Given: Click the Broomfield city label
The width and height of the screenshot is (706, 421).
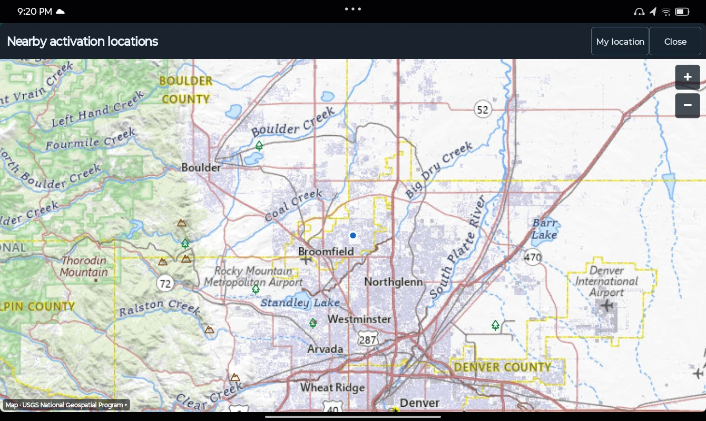Looking at the screenshot, I should click(x=326, y=252).
